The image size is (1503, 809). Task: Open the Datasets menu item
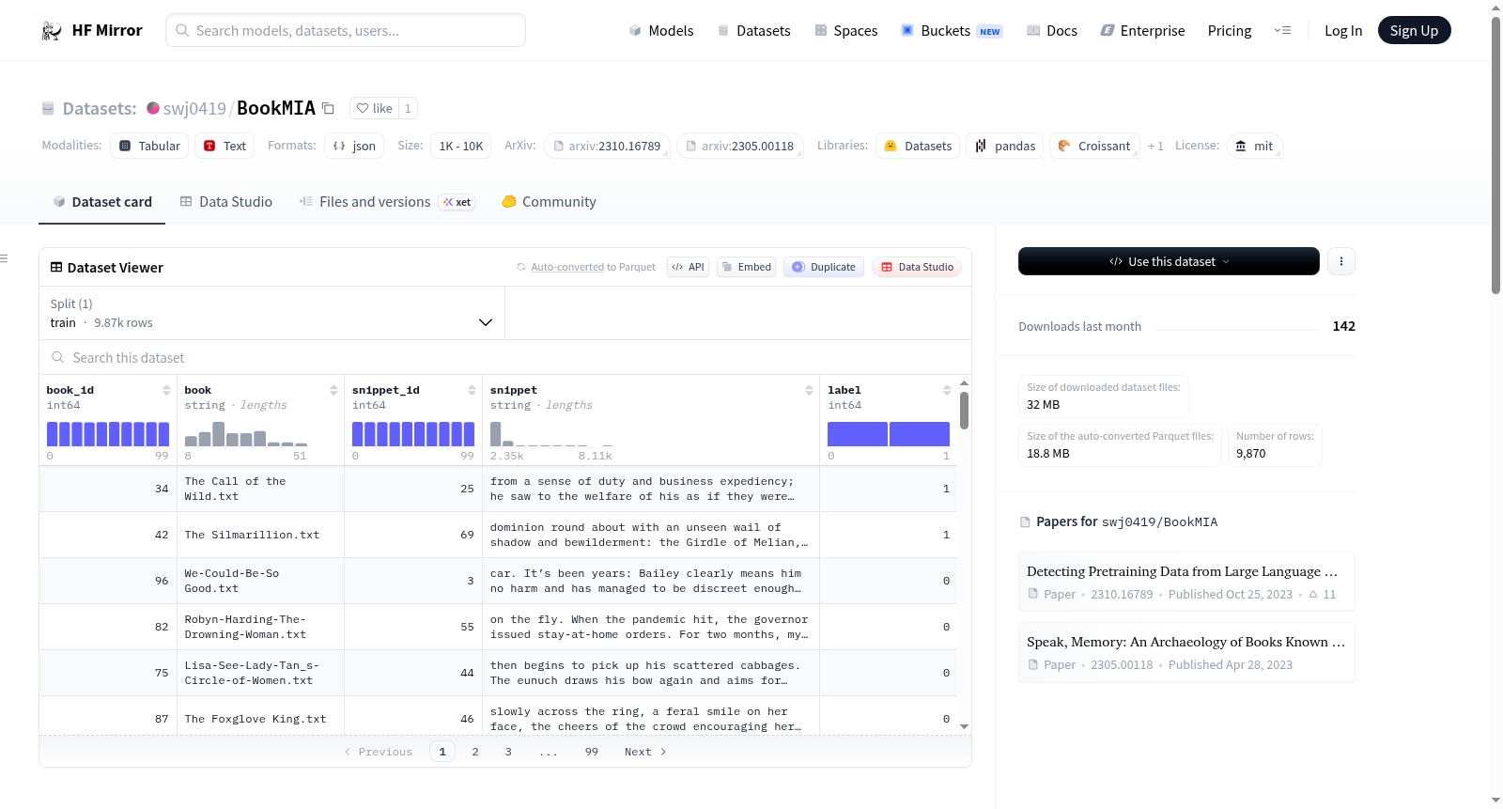click(754, 31)
